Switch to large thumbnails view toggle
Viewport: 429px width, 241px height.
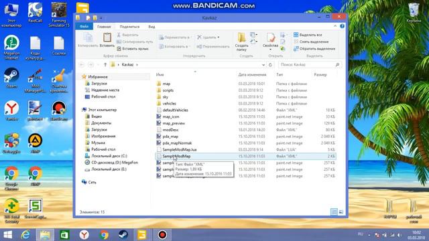coord(341,212)
